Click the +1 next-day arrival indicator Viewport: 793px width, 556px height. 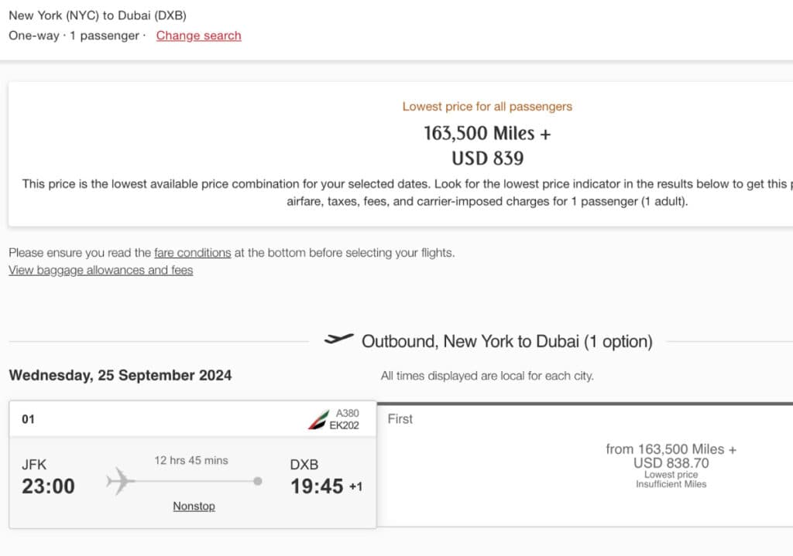[355, 487]
